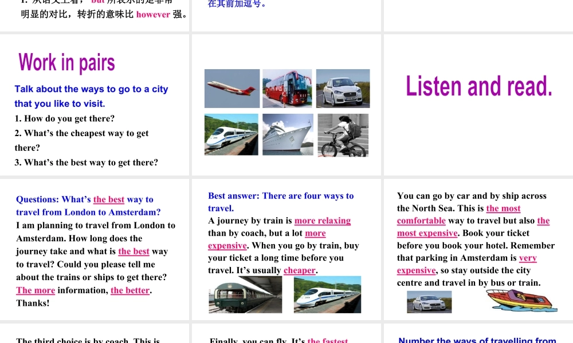This screenshot has height=343, width=573.
Task: Click the red airplane picture
Action: (232, 89)
